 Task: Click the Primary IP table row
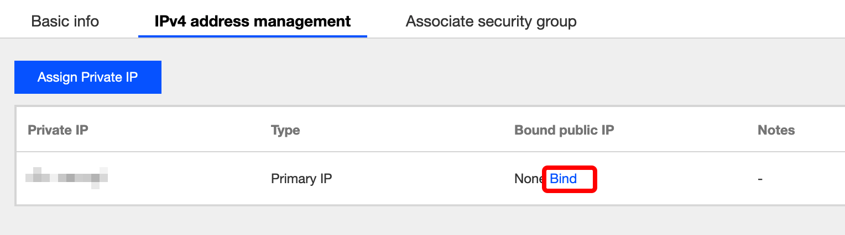tap(387, 179)
